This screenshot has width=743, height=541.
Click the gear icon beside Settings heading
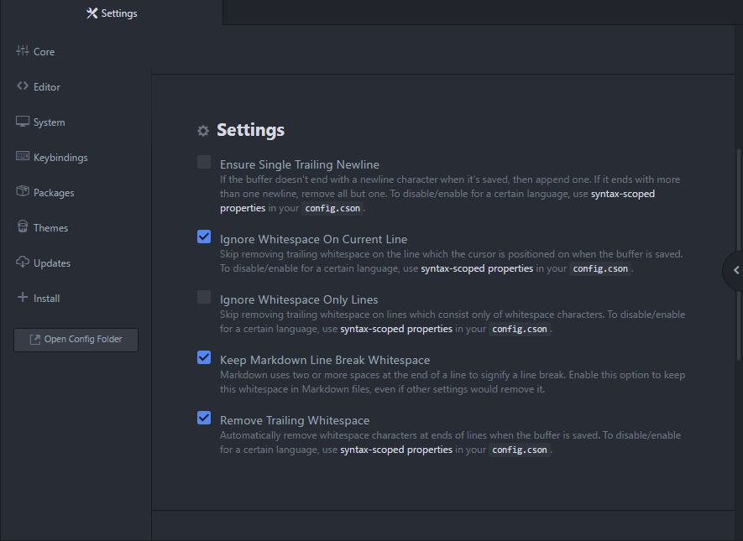(202, 131)
